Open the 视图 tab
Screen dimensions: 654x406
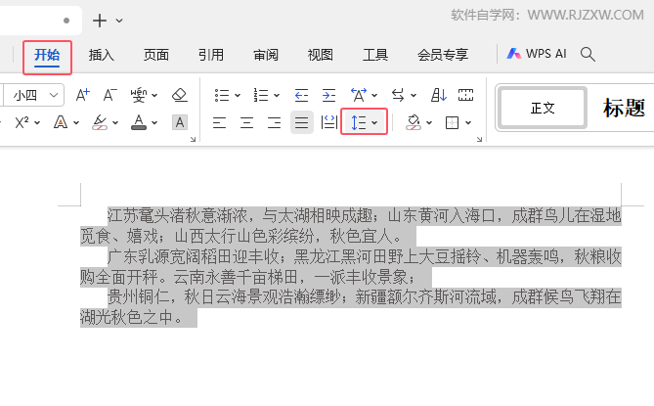click(x=321, y=55)
